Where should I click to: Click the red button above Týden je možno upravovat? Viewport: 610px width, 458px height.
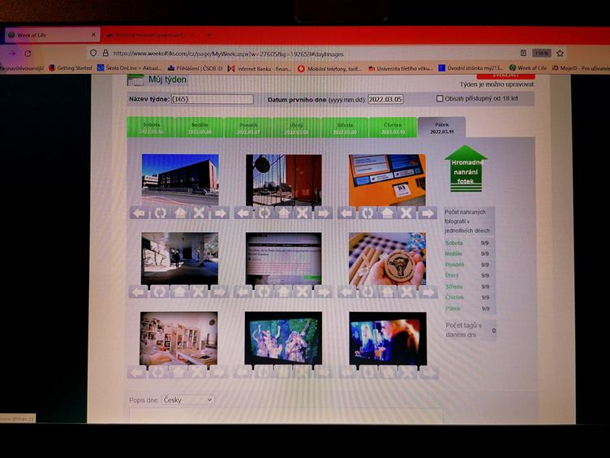pyautogui.click(x=505, y=76)
